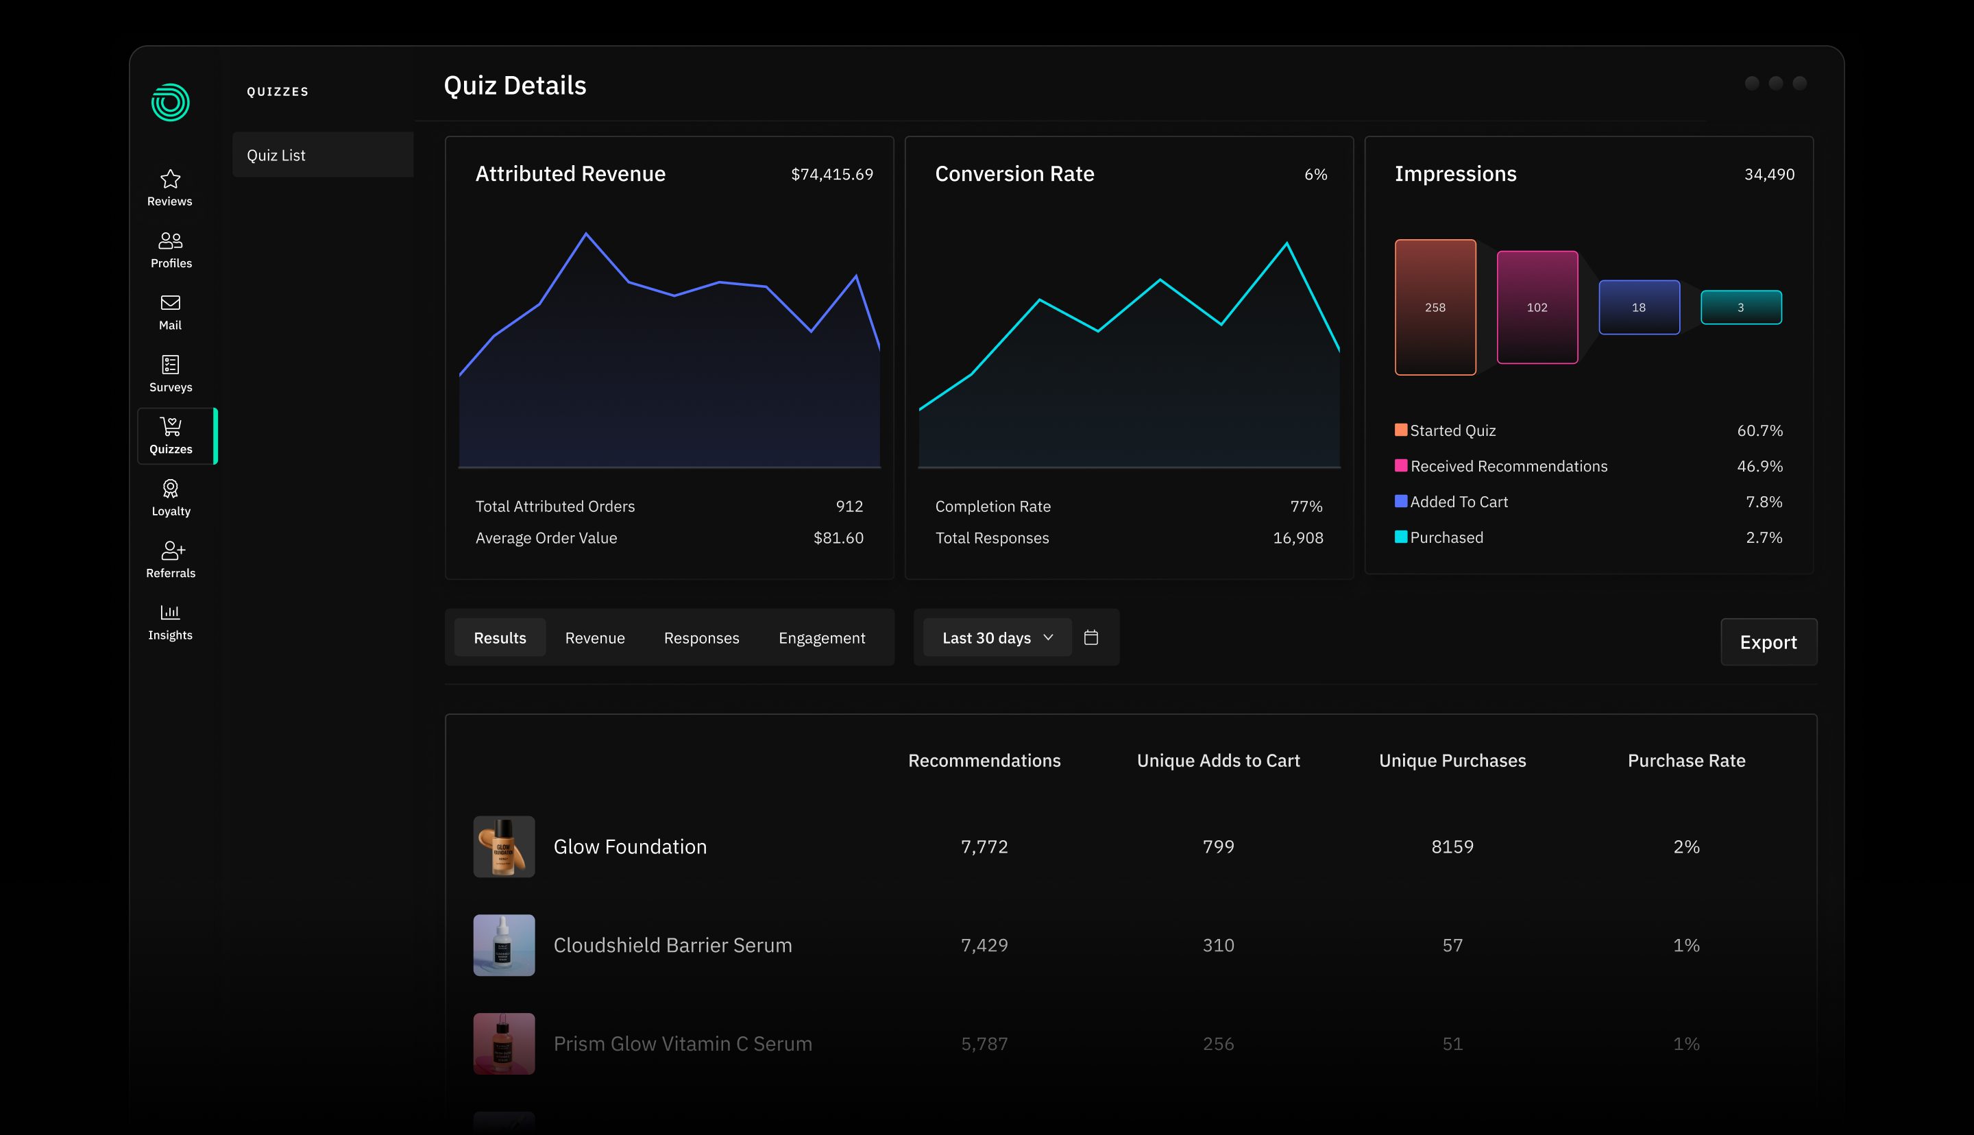
Task: Click the Glow Foundation product name
Action: (x=630, y=846)
